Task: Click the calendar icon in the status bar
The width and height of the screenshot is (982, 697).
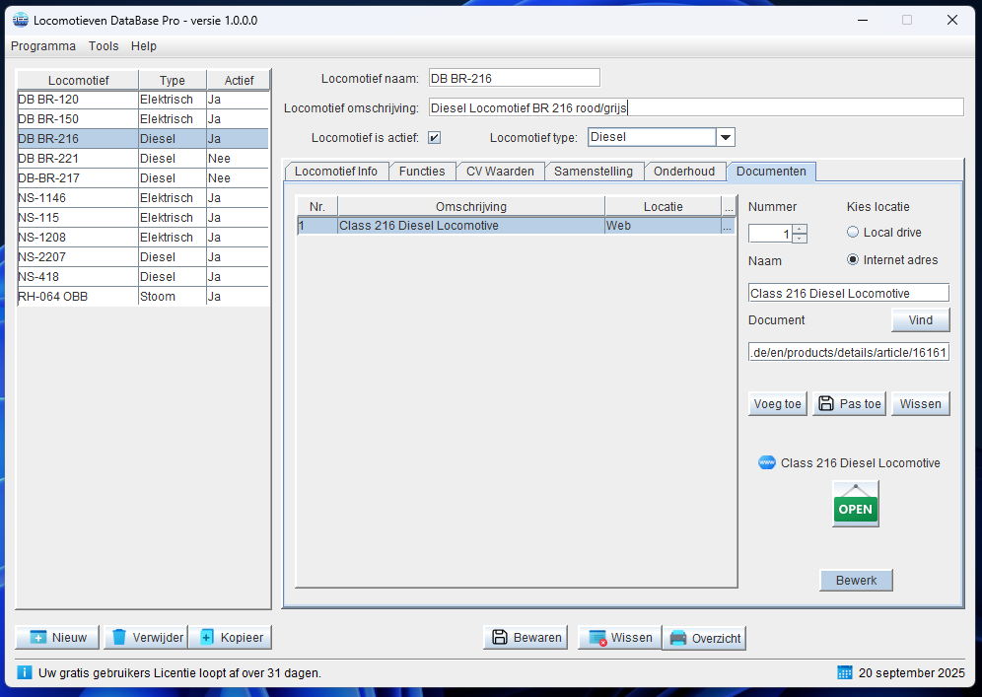Action: pos(844,672)
